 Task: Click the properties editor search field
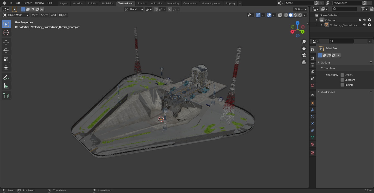(341, 41)
